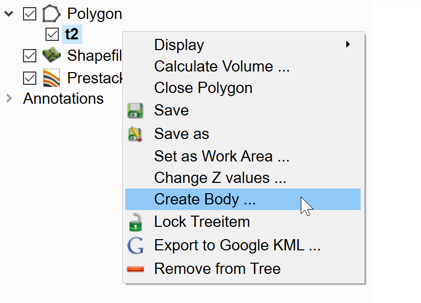Screen dimensions: 421x303
Task: Click the Shapefile tree icon
Action: coord(51,55)
